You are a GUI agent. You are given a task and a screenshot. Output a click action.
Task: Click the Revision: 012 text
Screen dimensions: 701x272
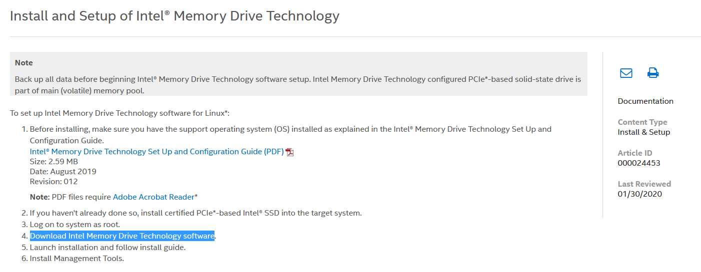pyautogui.click(x=54, y=181)
